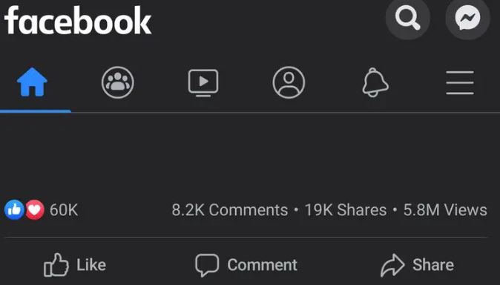500x285 pixels.
Task: Open the 8.2K Comments link
Action: (x=229, y=210)
